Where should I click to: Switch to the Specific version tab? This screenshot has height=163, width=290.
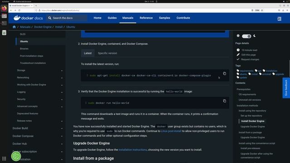coord(107,53)
